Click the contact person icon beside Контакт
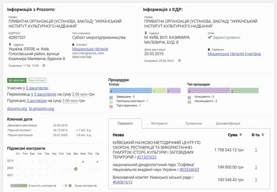 pyautogui.click(x=73, y=45)
